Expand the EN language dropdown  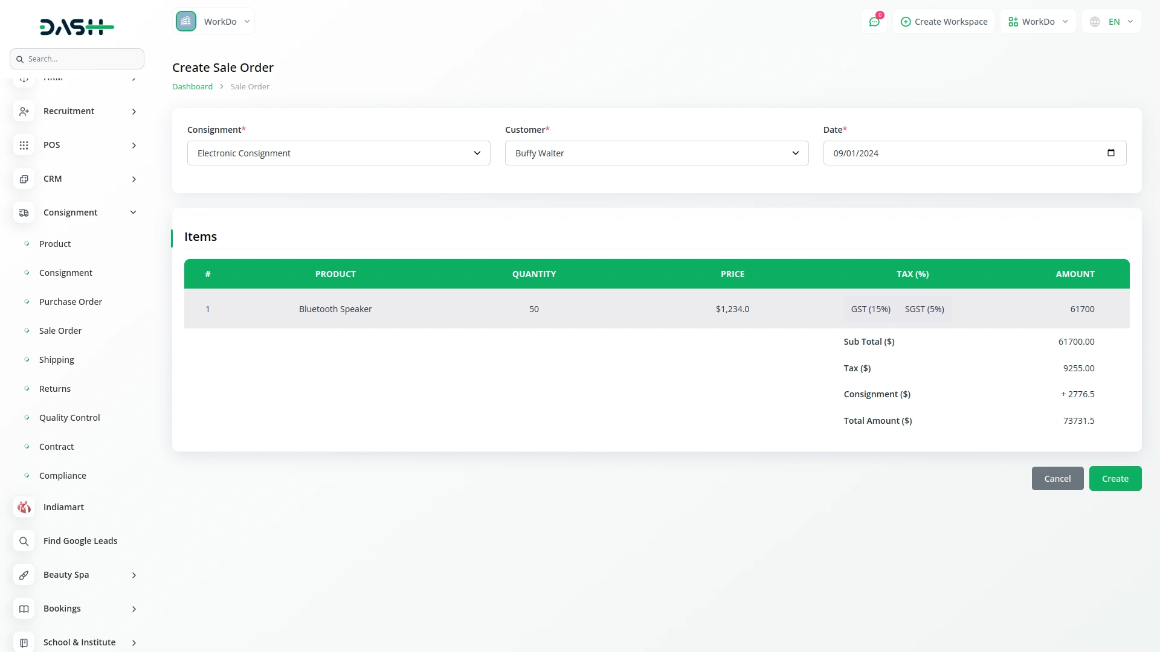(x=1112, y=21)
